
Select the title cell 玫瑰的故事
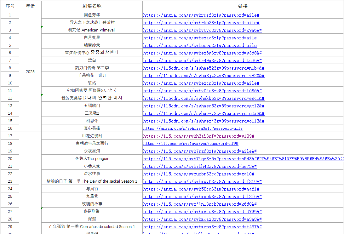[92, 204]
